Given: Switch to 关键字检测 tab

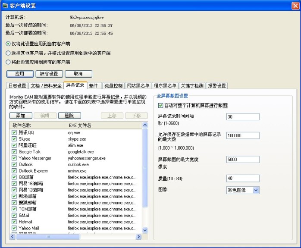Looking at the screenshot, I should (192, 85).
